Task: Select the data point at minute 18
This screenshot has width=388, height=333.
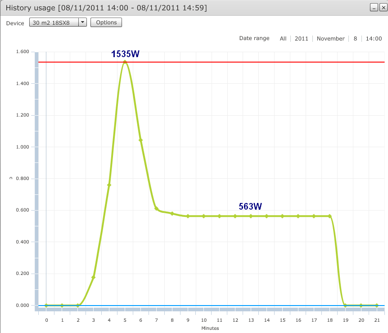Action: (329, 216)
